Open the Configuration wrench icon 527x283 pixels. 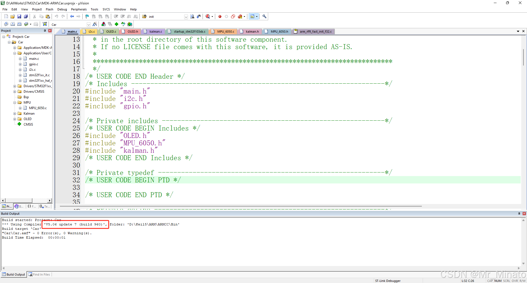[264, 16]
